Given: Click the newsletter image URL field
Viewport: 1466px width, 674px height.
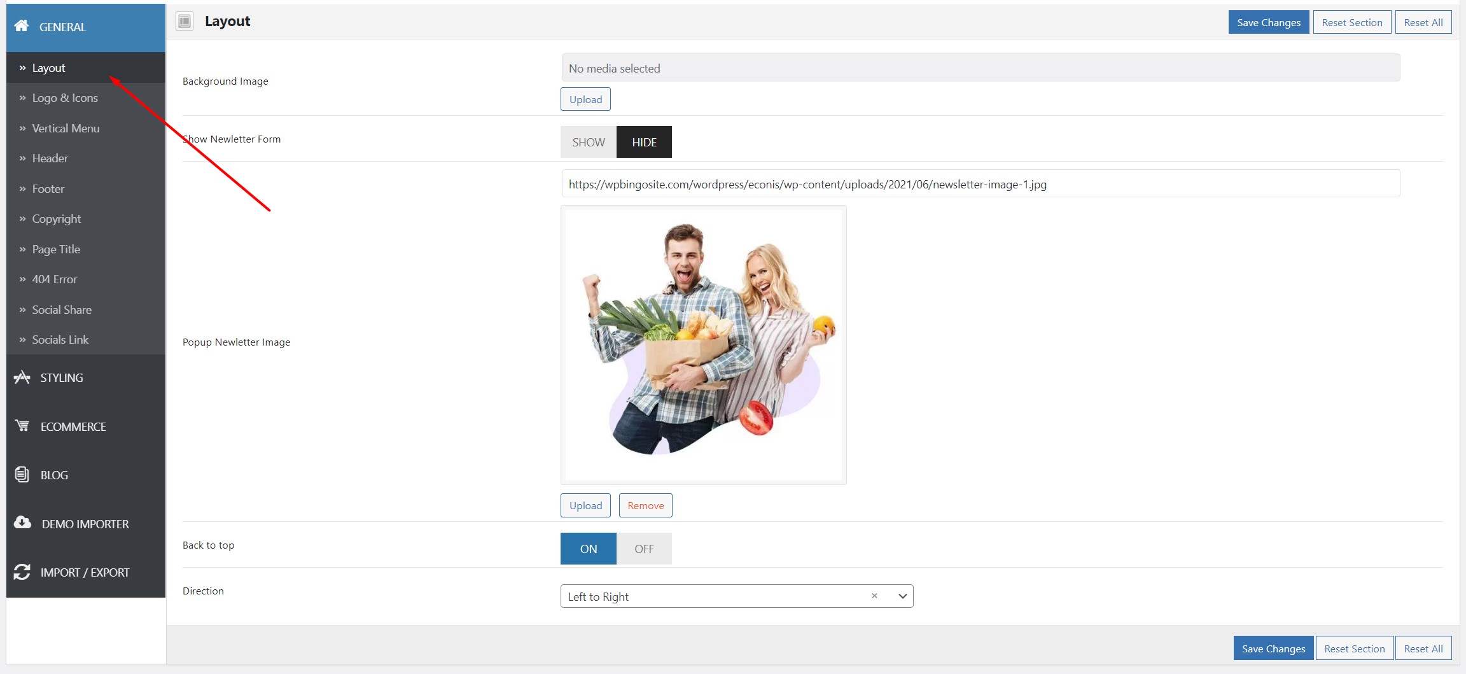Looking at the screenshot, I should pos(981,184).
